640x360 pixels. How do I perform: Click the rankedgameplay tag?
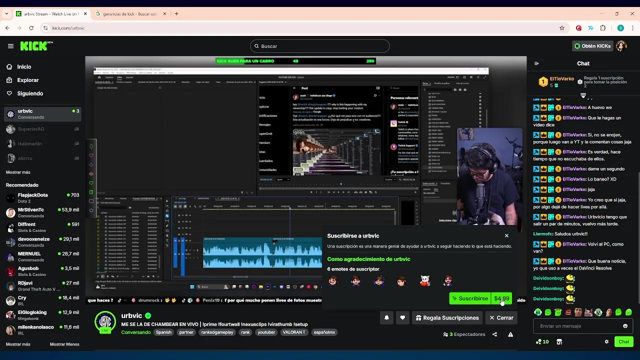pyautogui.click(x=217, y=332)
